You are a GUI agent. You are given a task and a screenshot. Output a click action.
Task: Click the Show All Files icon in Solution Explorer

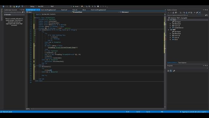coord(191,12)
